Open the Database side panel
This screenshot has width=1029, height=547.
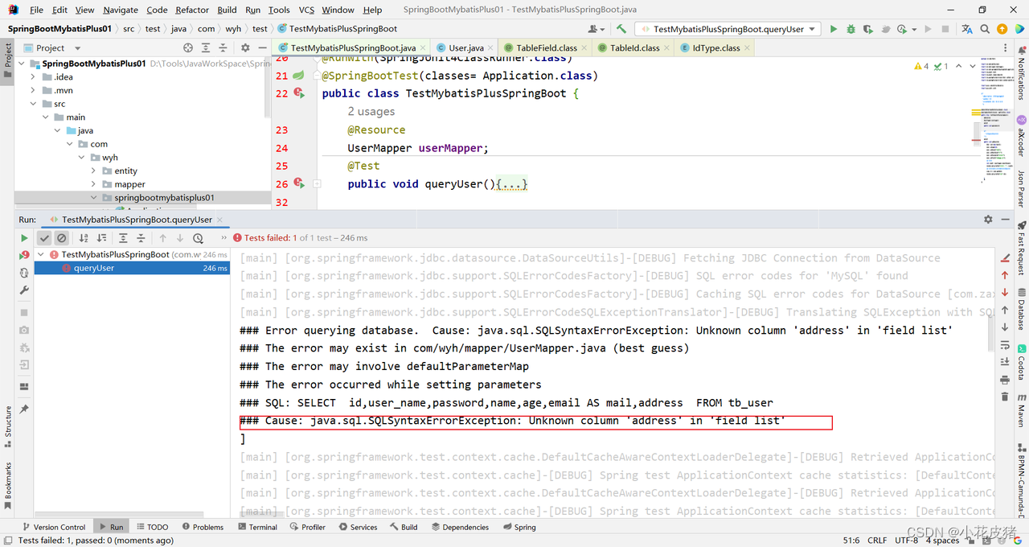[x=1022, y=308]
